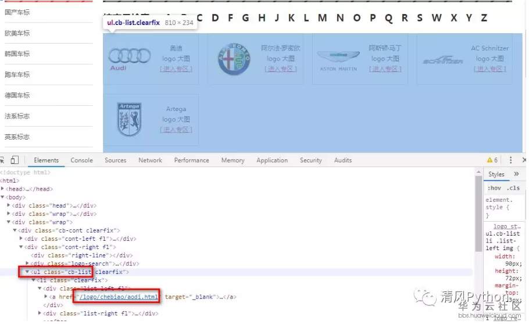Expand the list-right fl div node
The image size is (529, 324).
(40, 313)
